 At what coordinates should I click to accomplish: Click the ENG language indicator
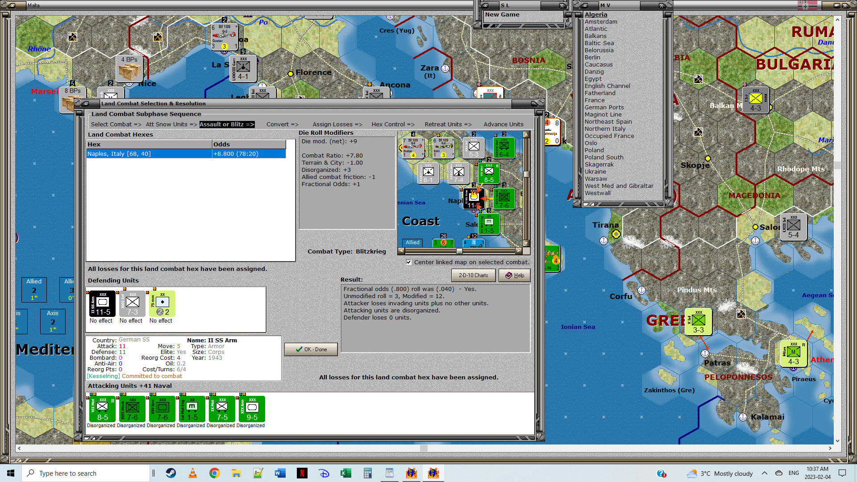point(794,473)
